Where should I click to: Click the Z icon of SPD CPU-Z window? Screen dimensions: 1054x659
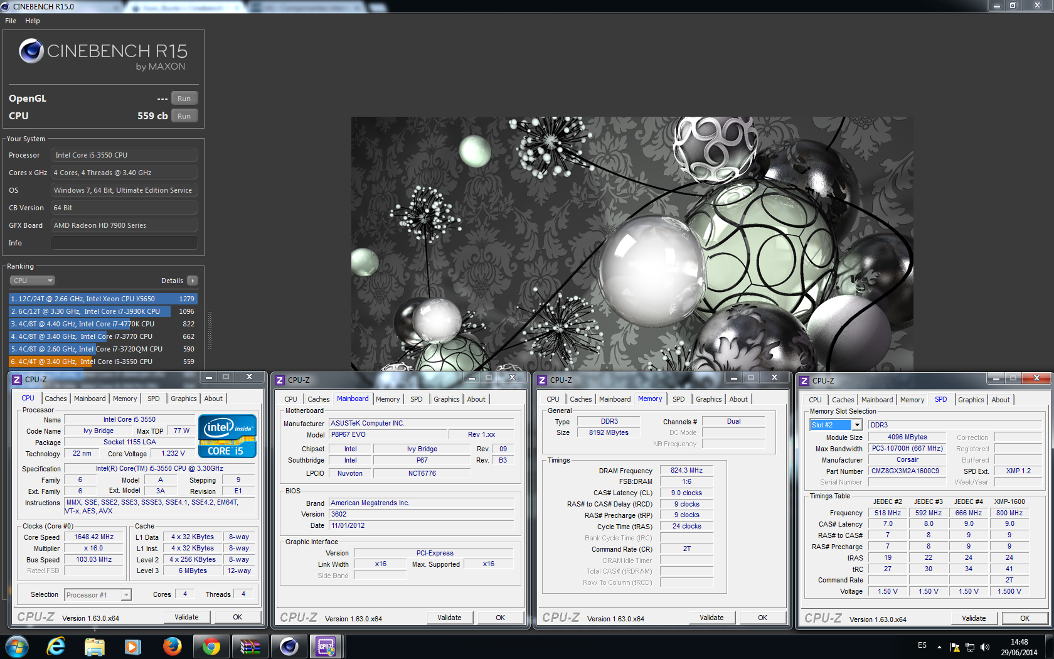(x=804, y=381)
